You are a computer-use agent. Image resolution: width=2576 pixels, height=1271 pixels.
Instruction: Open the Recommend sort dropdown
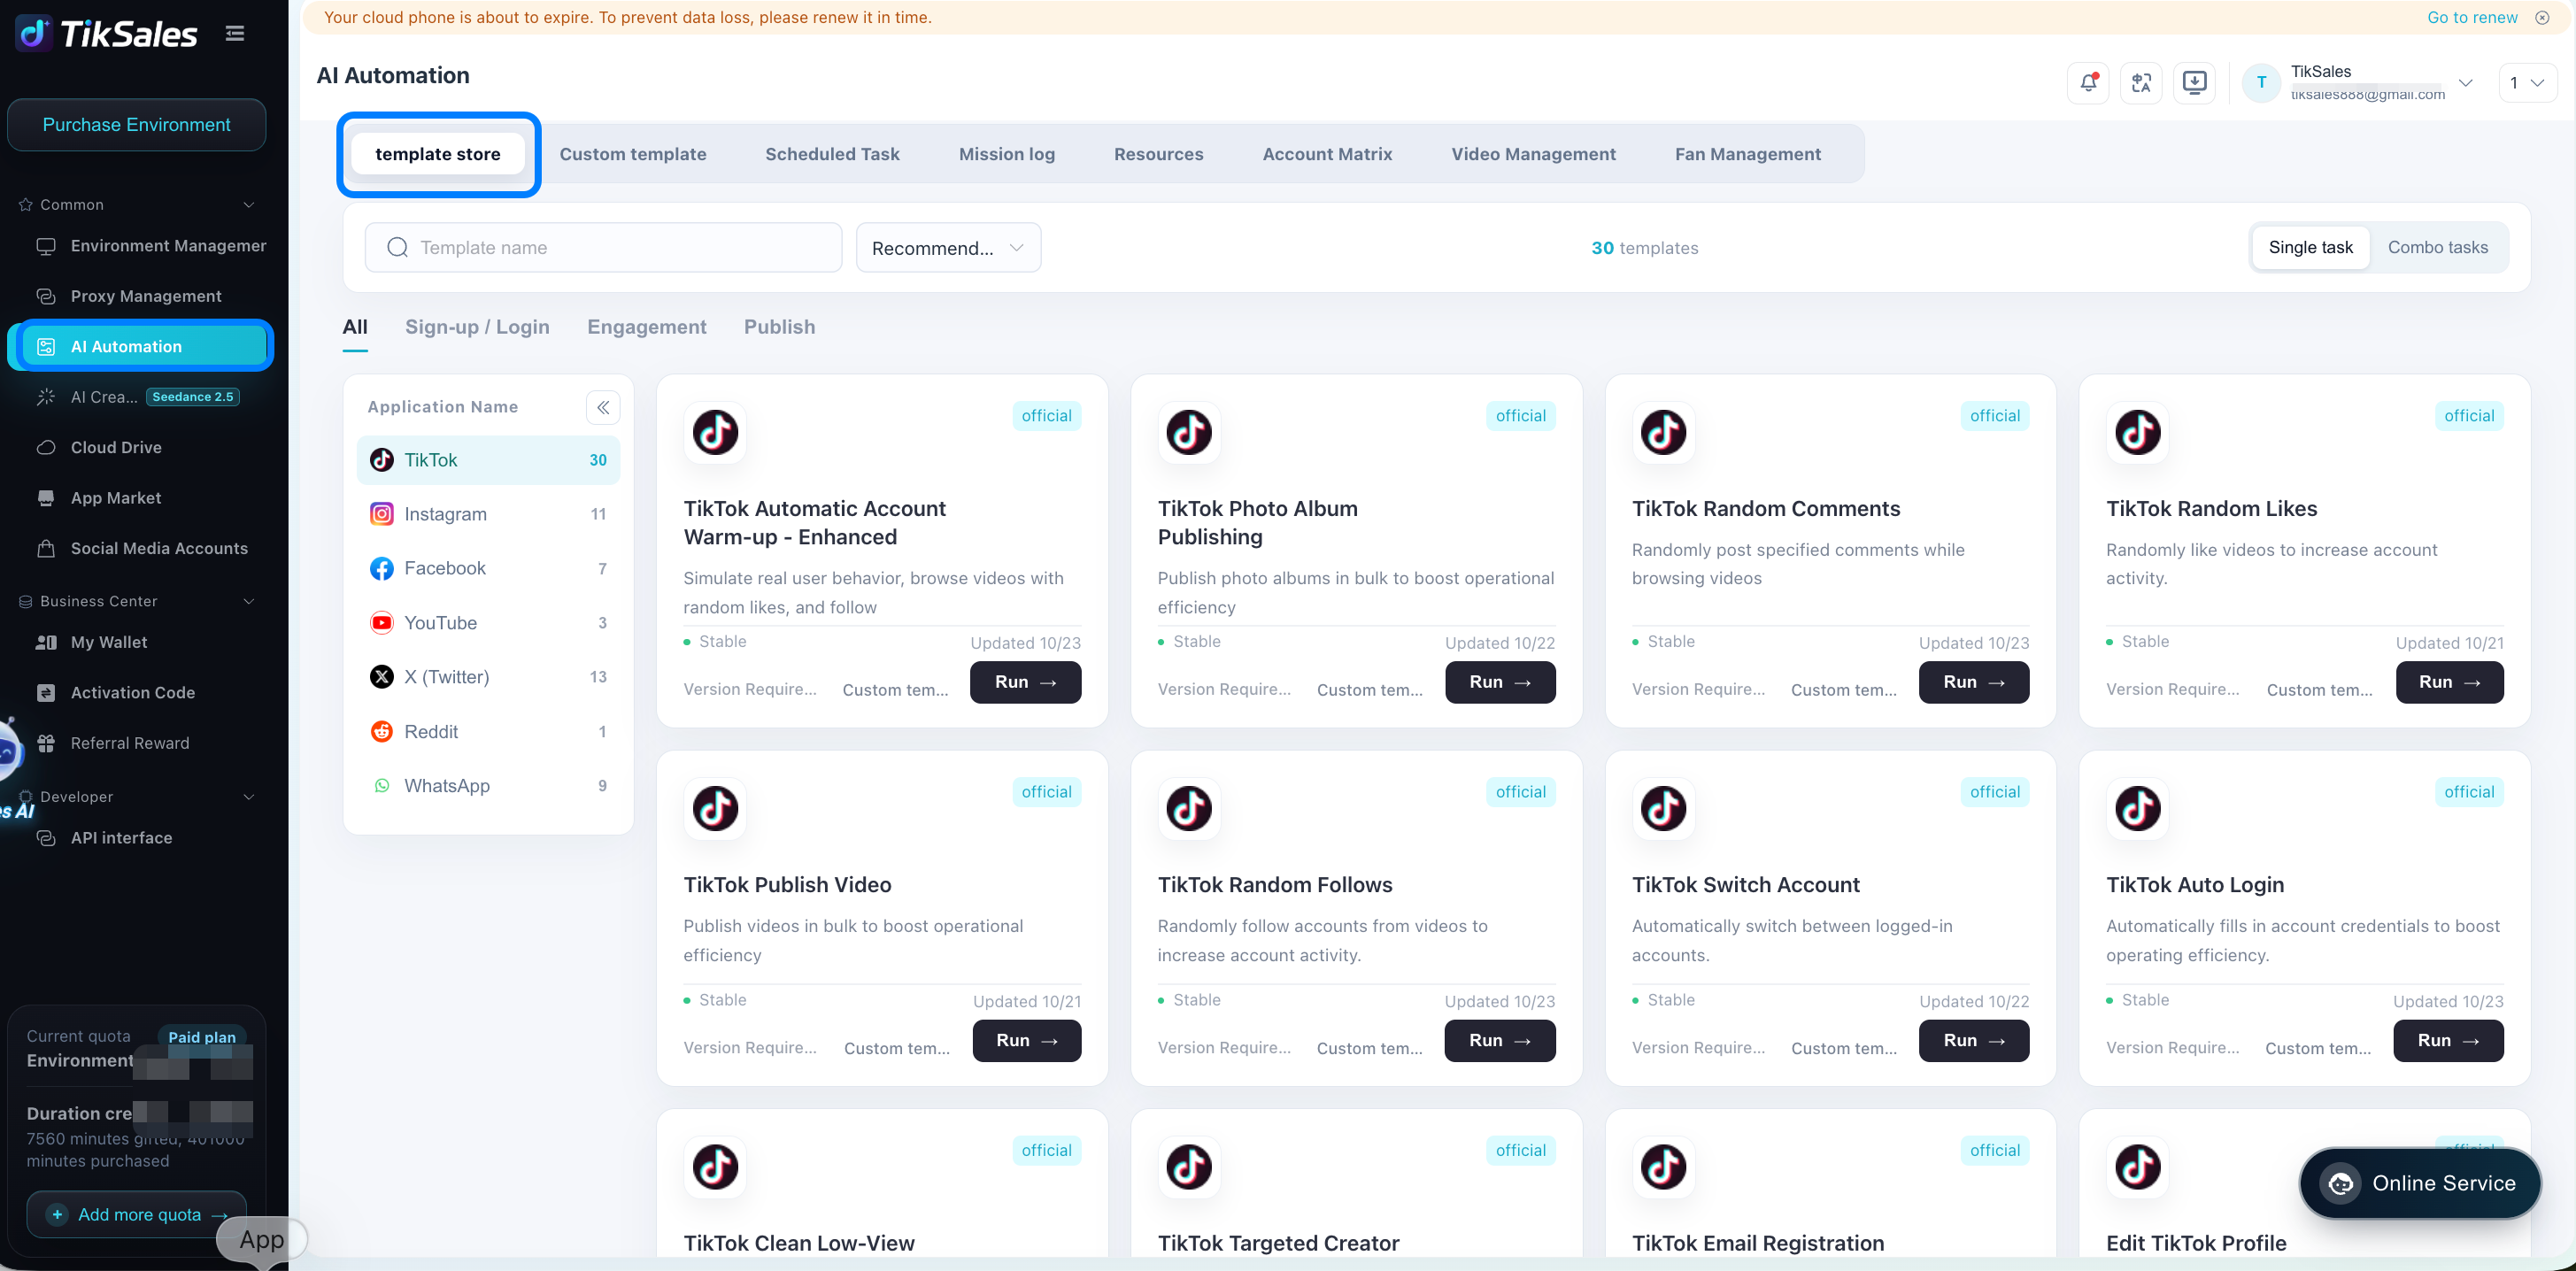pyautogui.click(x=948, y=247)
